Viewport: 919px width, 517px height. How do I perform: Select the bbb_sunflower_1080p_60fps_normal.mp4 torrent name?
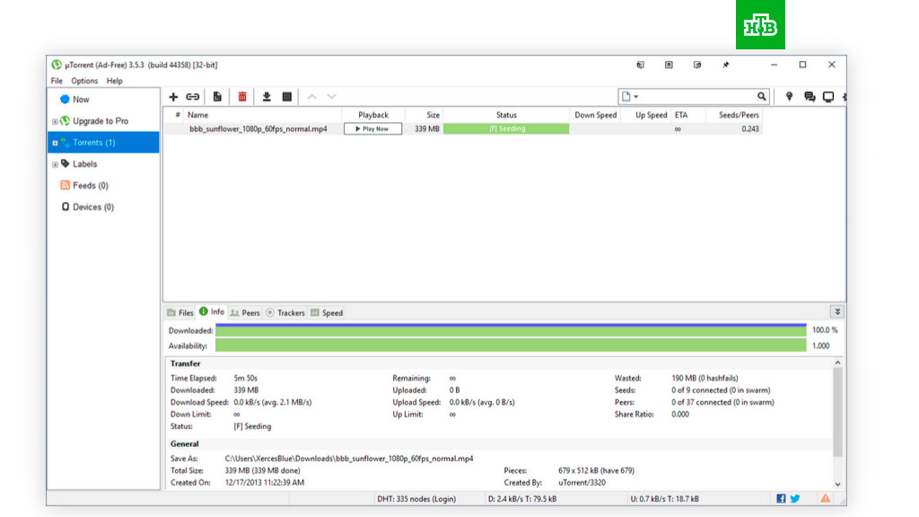click(258, 129)
